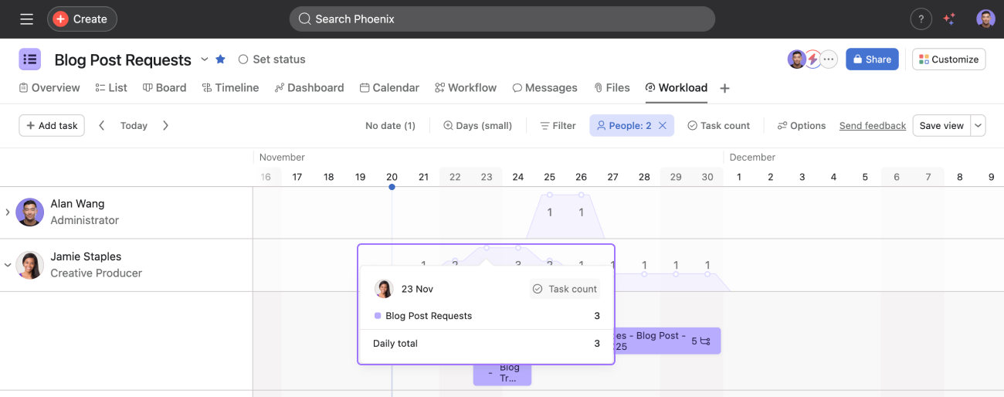Click the Search Phoenix field

[x=502, y=19]
